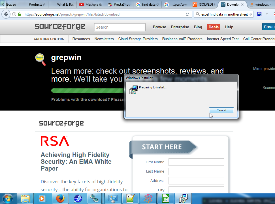Switch to the find data Google tab
Image resolution: width=275 pixels, height=204 pixels.
point(148,5)
